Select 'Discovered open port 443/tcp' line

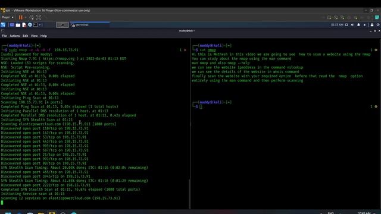[45, 141]
